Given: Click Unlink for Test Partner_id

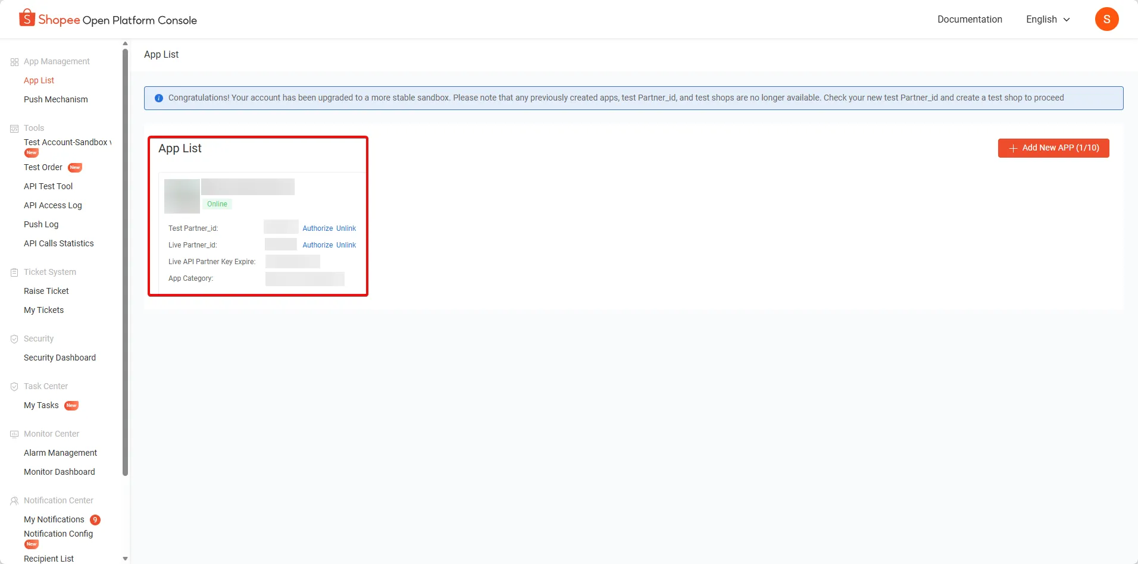Looking at the screenshot, I should (346, 228).
